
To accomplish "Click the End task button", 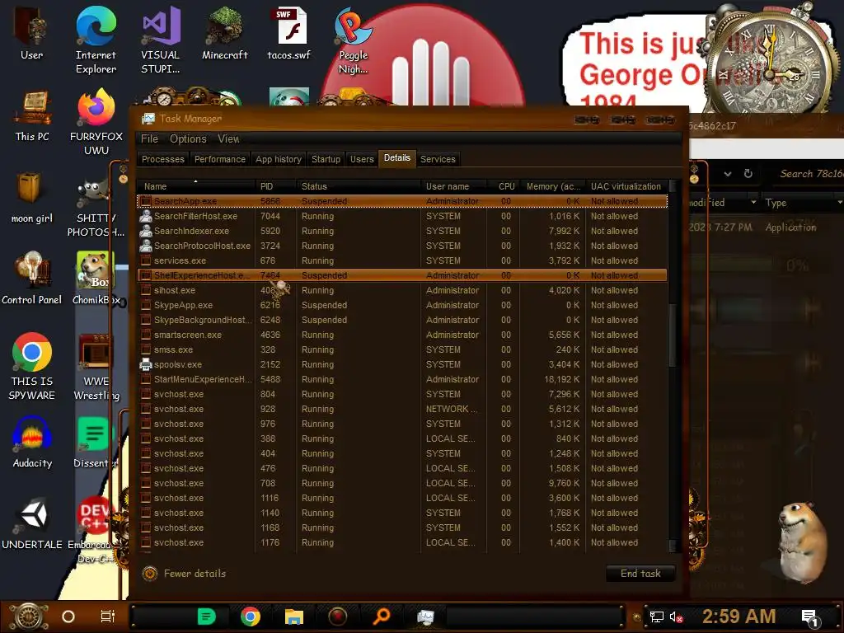I will pyautogui.click(x=640, y=574).
